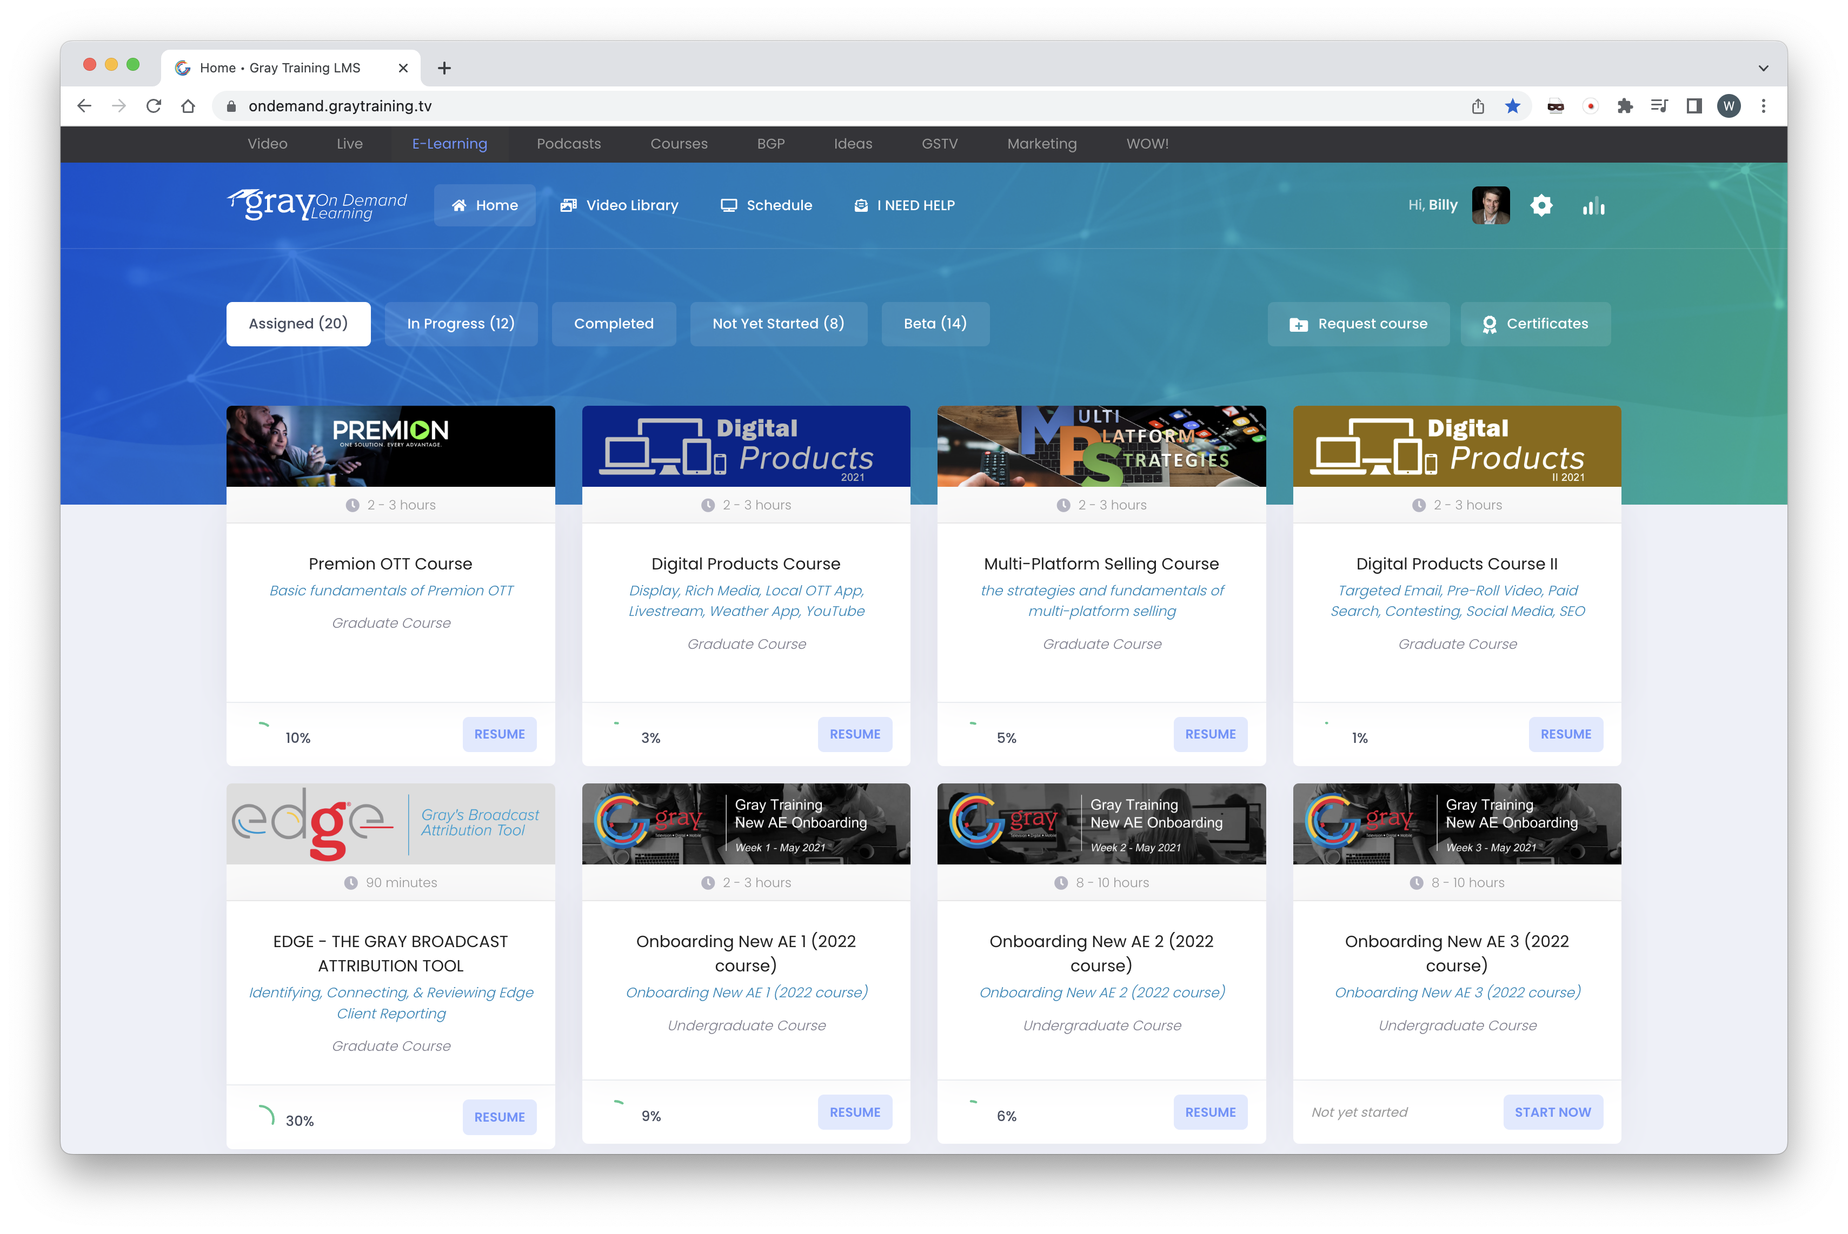Resume the Digital Products Course II
Image resolution: width=1848 pixels, height=1234 pixels.
(1566, 734)
